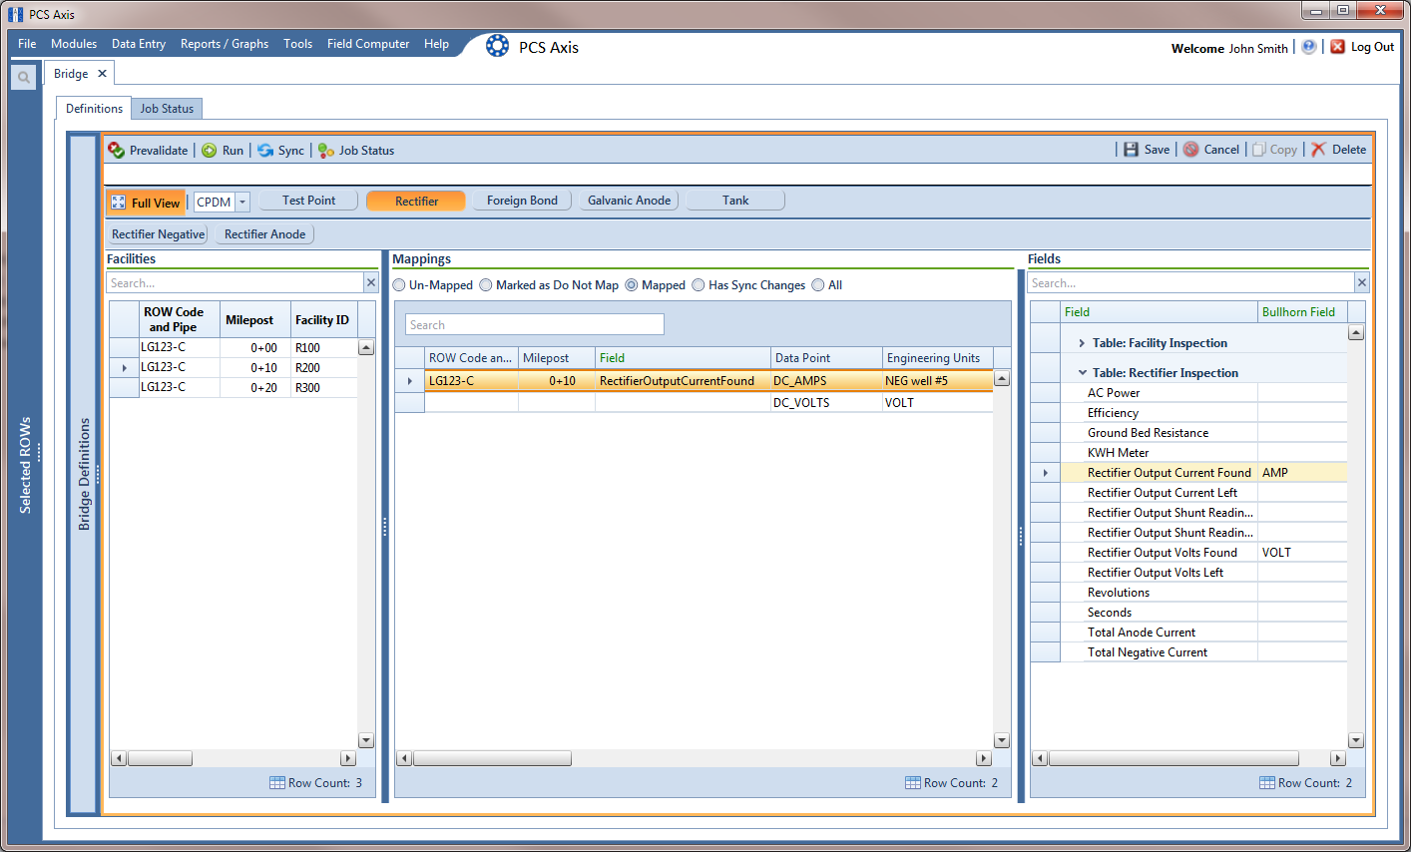Select Rectifier Output Volts Found field
This screenshot has width=1411, height=852.
point(1163,553)
